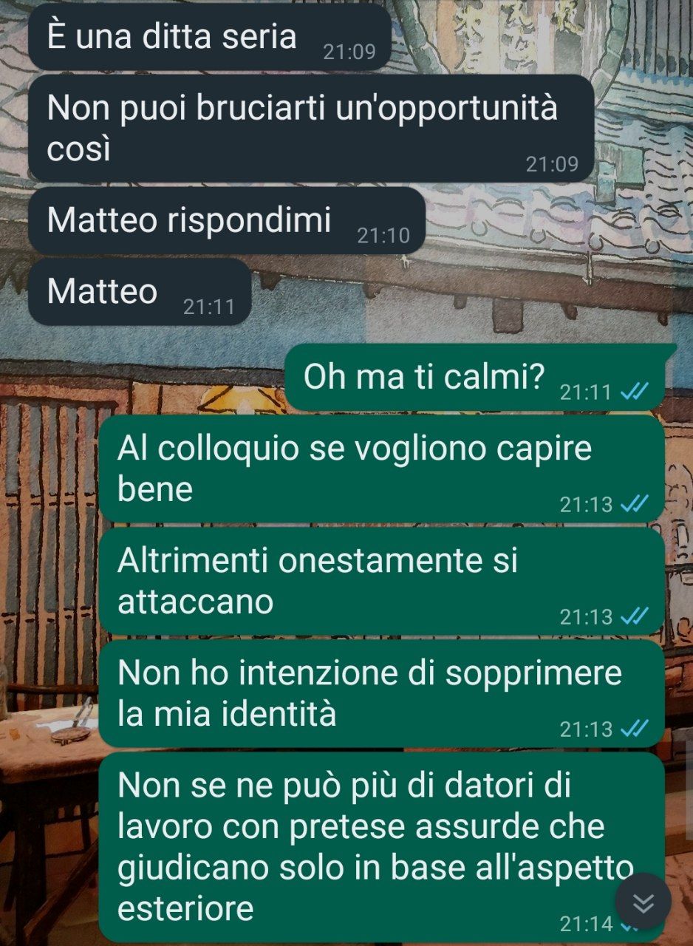Click read ticks on "sopprimere la mia identità" message

click(634, 729)
